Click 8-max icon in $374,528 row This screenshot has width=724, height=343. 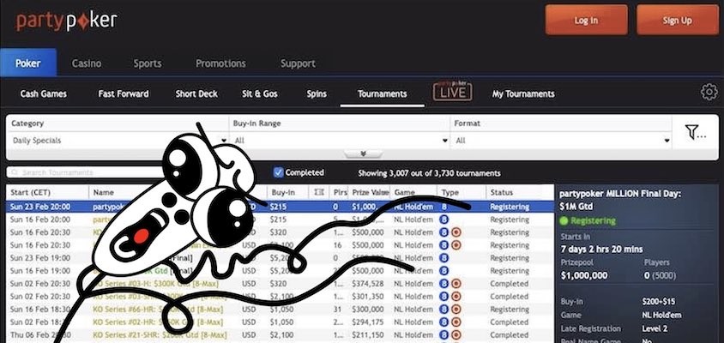(444, 284)
